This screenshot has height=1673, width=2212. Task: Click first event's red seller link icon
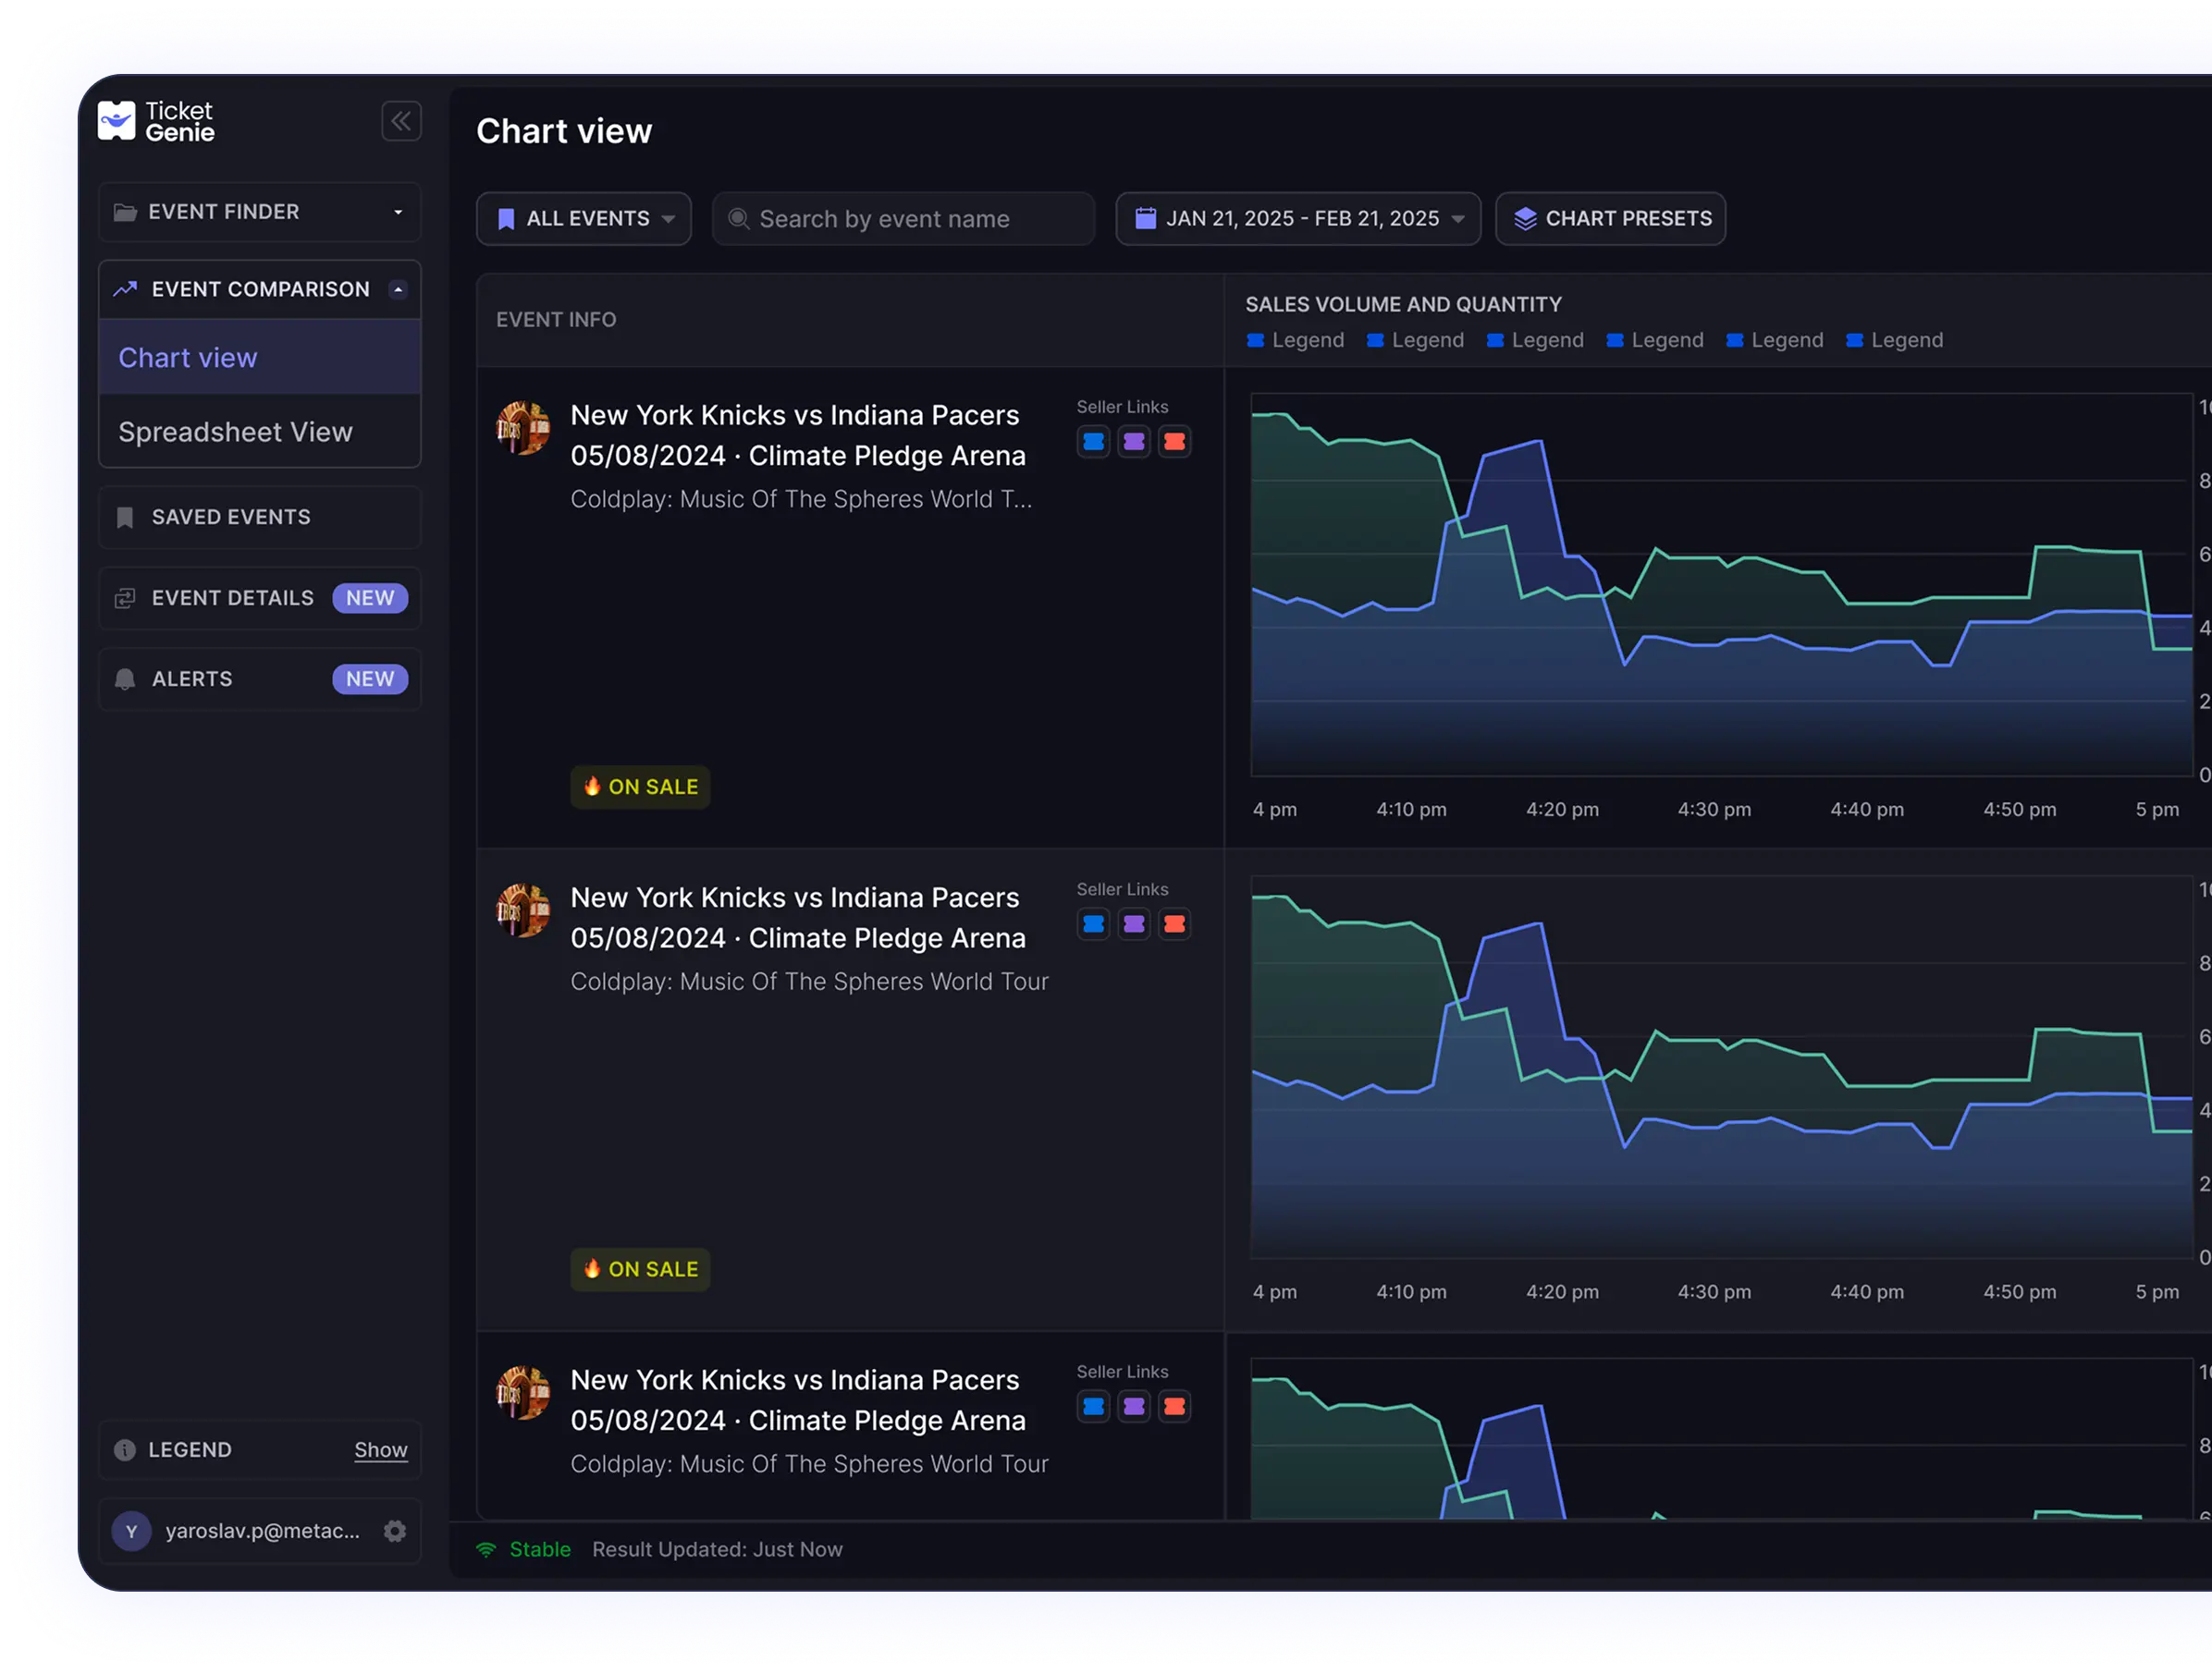tap(1175, 441)
